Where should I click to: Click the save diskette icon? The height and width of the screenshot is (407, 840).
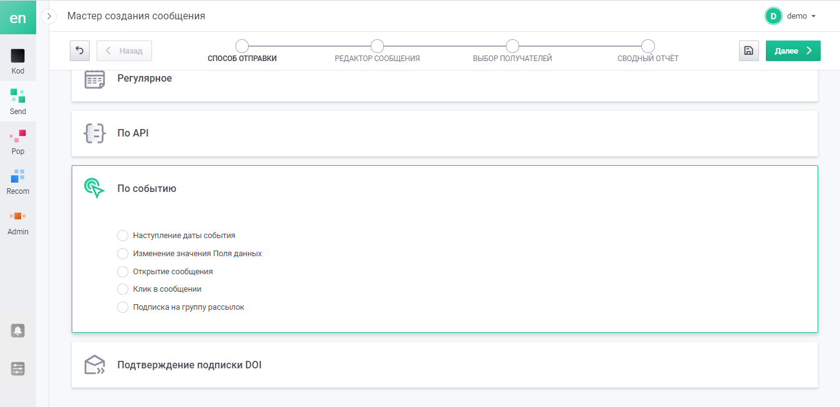[748, 50]
